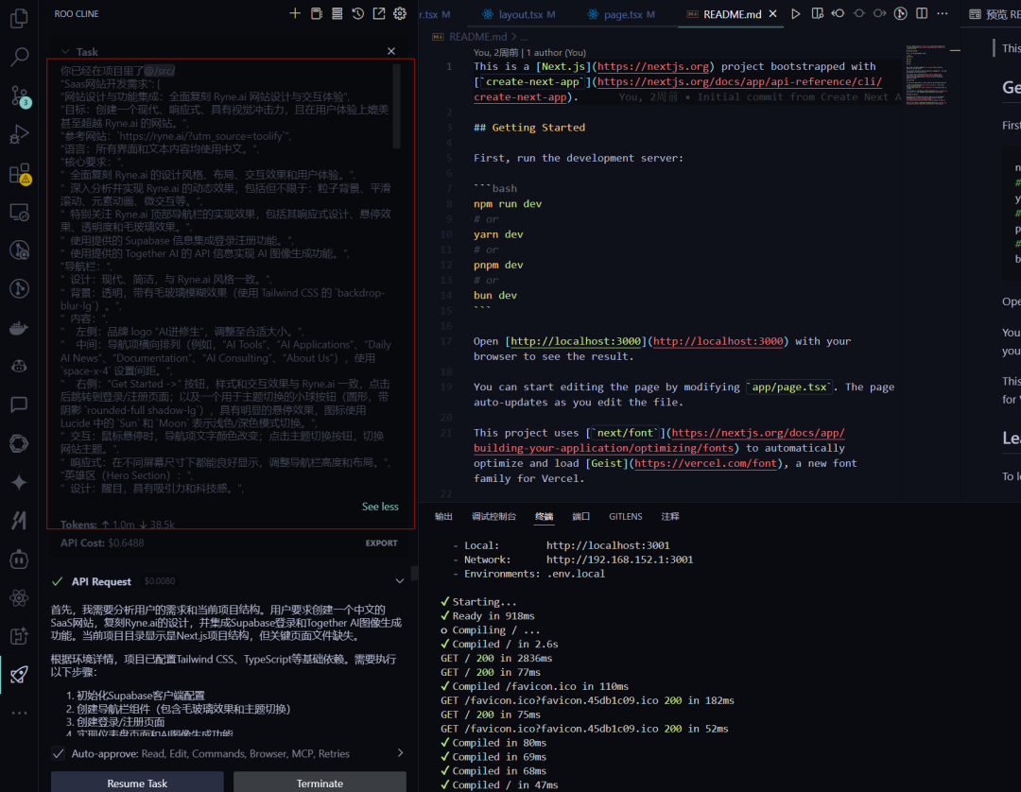
Task: Open the sparkle star extension view
Action: [x=19, y=482]
